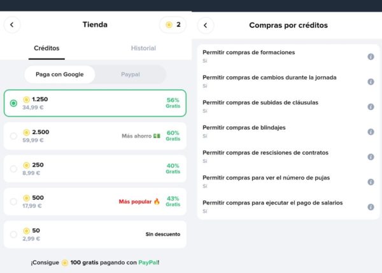Choose Paga con Google payment method
Screen dimensions: 382x273
[x=59, y=74]
